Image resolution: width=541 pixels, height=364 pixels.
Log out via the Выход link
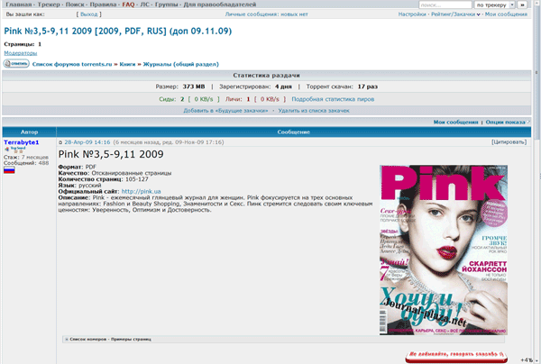click(x=89, y=14)
